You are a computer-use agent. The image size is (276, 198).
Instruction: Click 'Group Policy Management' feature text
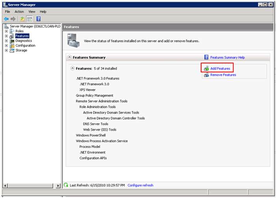point(95,95)
